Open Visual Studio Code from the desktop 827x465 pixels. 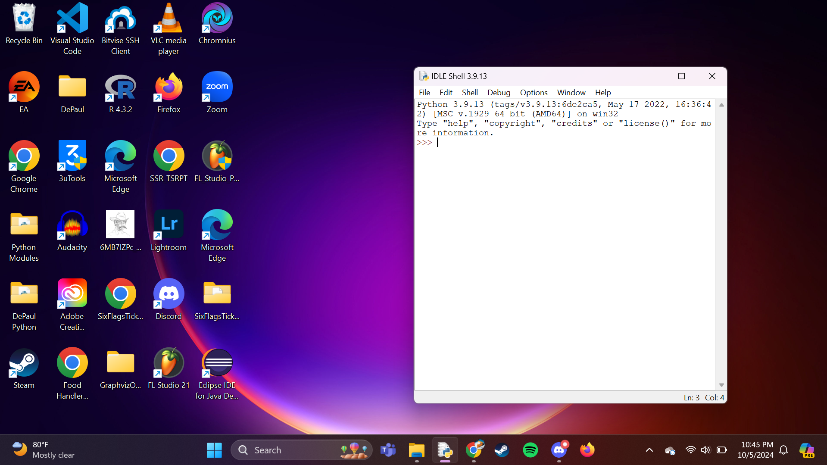coord(72,19)
